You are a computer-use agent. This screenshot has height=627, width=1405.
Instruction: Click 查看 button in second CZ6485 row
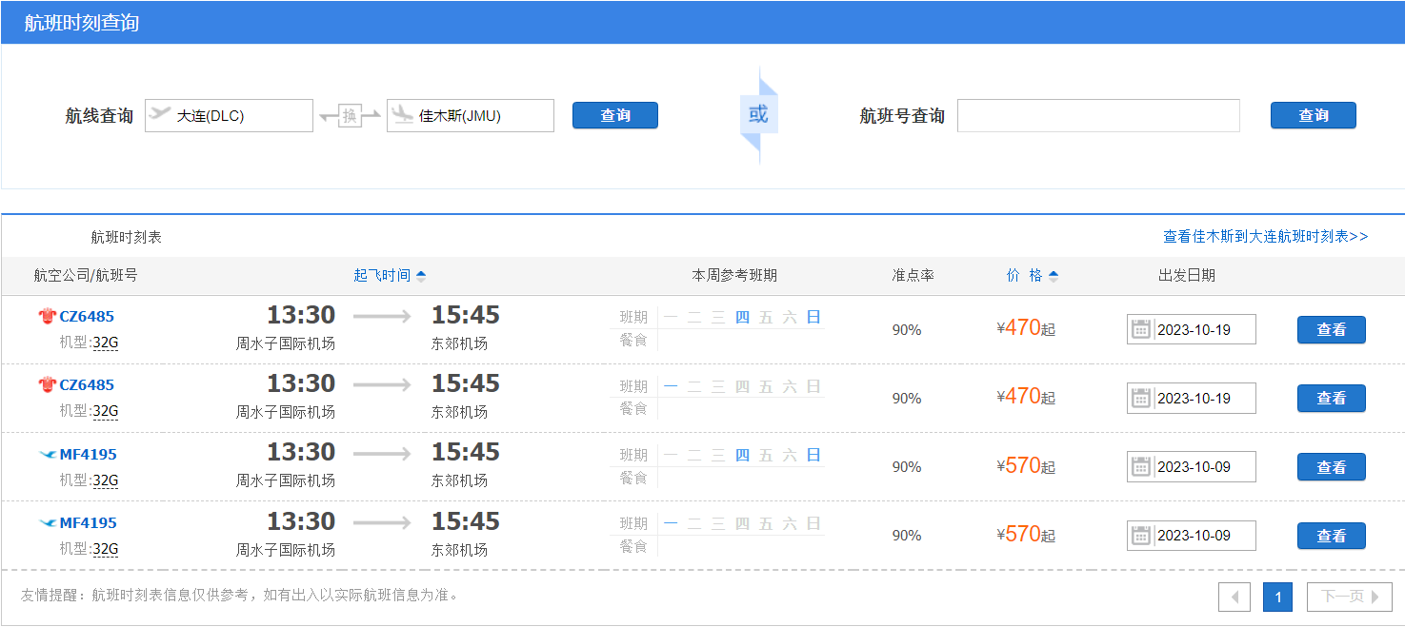(1332, 398)
